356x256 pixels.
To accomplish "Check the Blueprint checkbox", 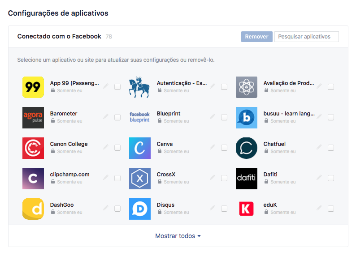I will pyautogui.click(x=224, y=117).
